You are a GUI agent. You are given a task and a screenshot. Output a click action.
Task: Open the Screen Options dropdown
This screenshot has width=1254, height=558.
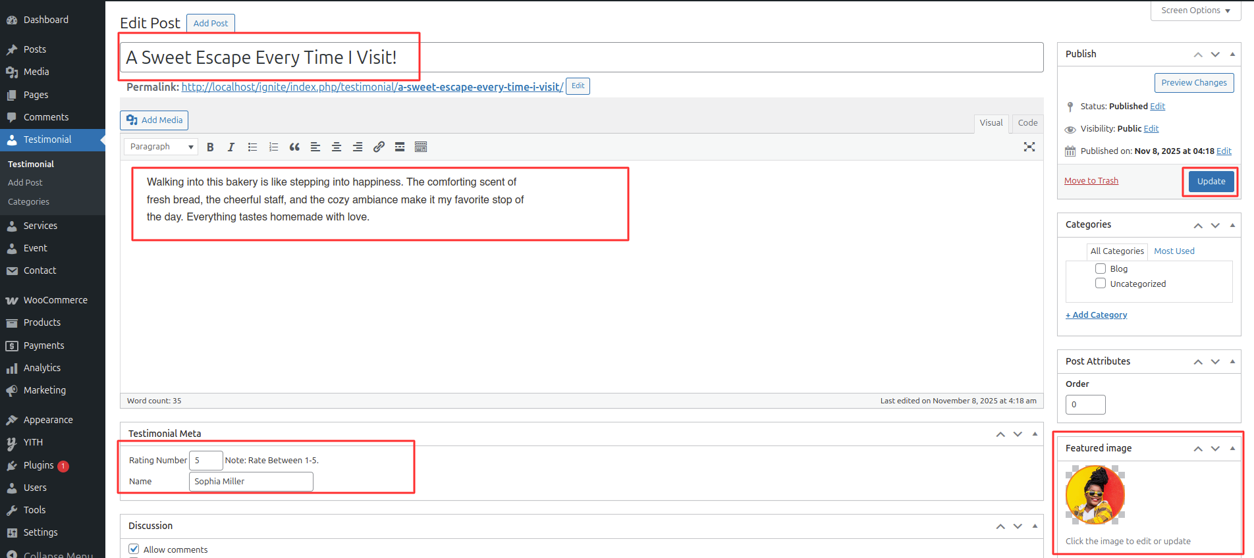click(1195, 11)
